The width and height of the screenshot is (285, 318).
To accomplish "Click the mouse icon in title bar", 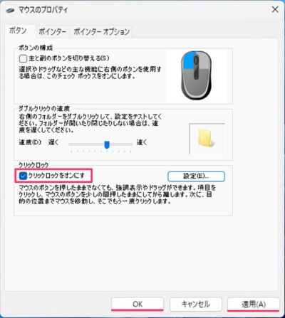I will [x=11, y=10].
